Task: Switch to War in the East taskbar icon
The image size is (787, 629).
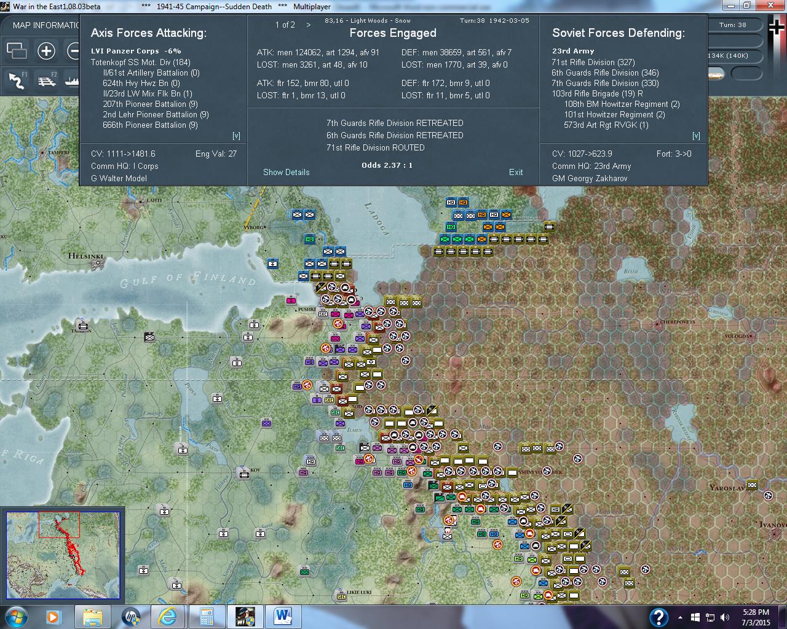Action: (x=245, y=616)
